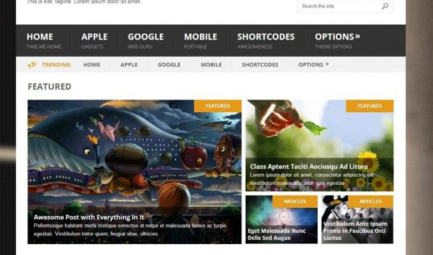Image resolution: width=433 pixels, height=255 pixels.
Task: Expand the Options main menu arrow
Action: (x=358, y=36)
